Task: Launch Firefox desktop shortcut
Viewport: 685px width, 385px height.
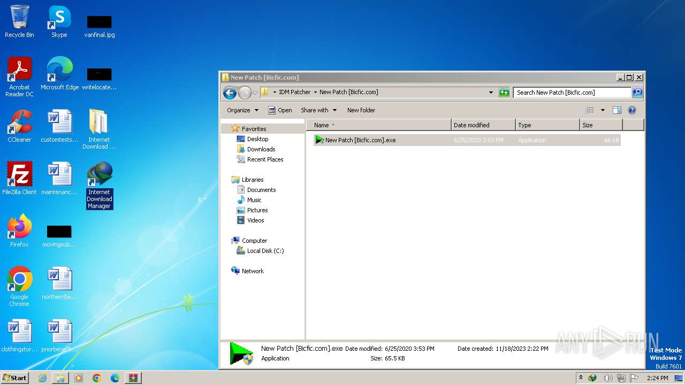Action: pyautogui.click(x=19, y=231)
